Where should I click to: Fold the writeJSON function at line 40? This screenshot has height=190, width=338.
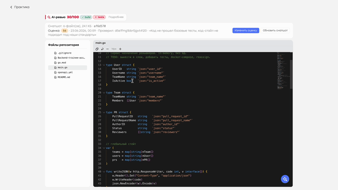tap(104, 172)
